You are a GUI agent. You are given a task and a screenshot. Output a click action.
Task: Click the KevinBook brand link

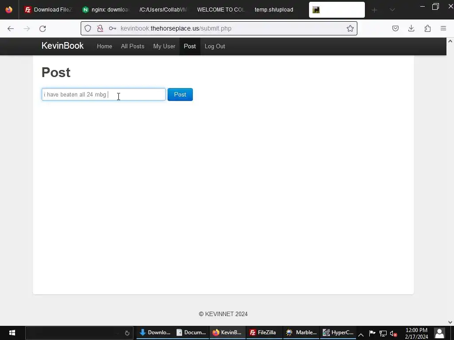tap(63, 46)
